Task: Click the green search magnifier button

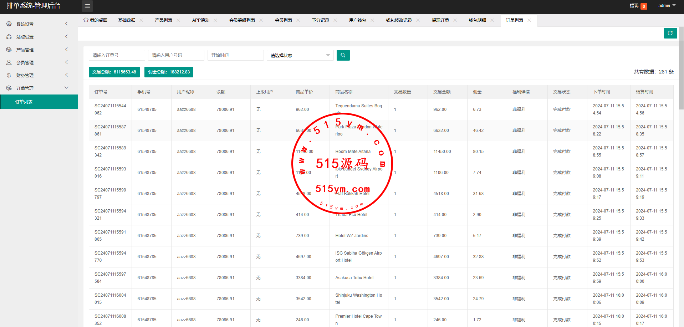Action: (x=343, y=55)
